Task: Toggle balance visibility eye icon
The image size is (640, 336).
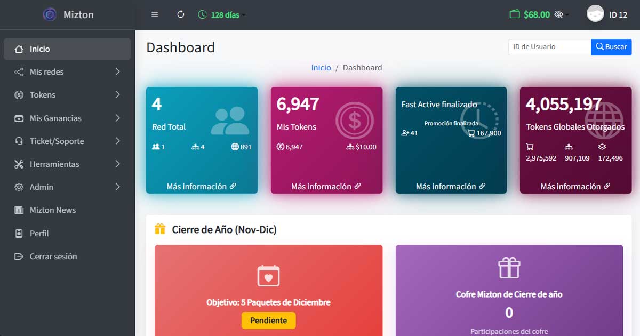Action: coord(559,15)
